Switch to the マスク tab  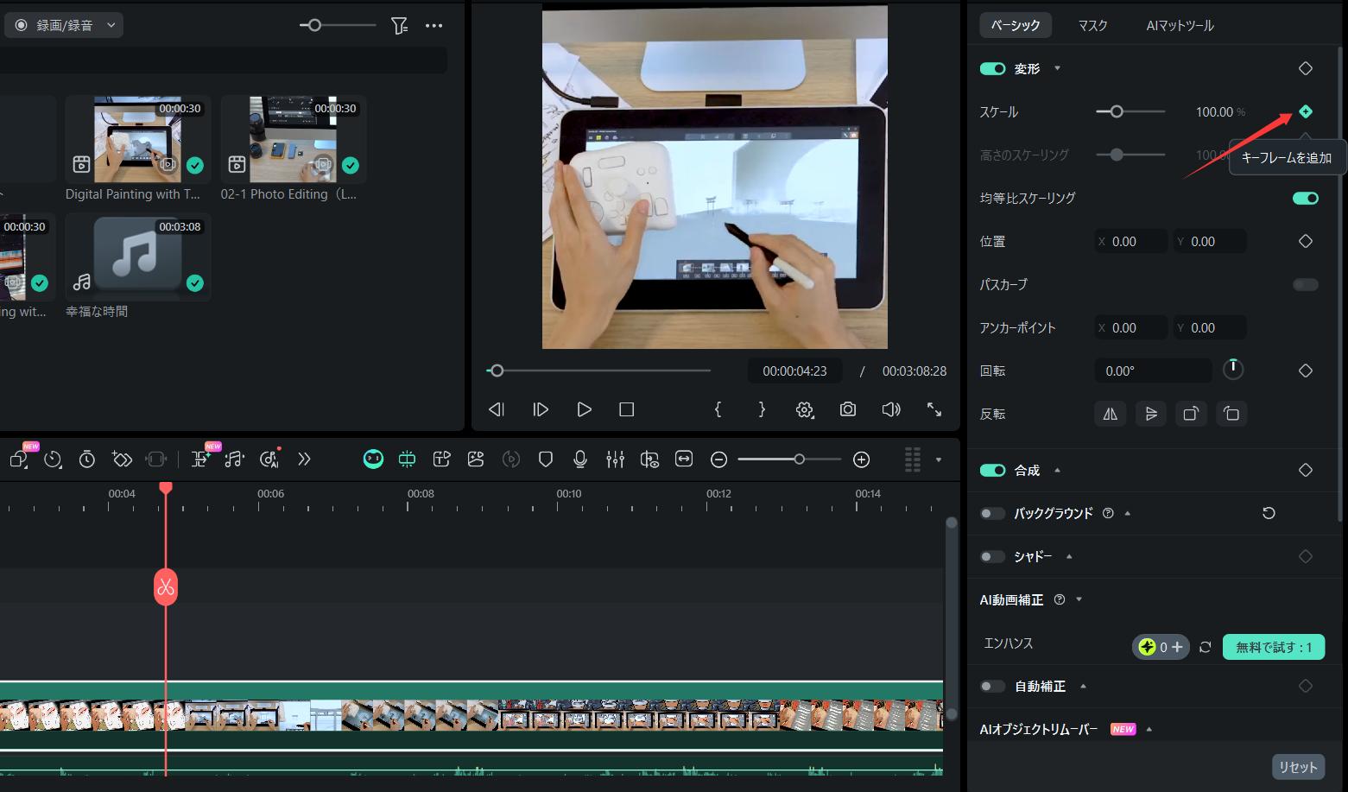[x=1092, y=25]
